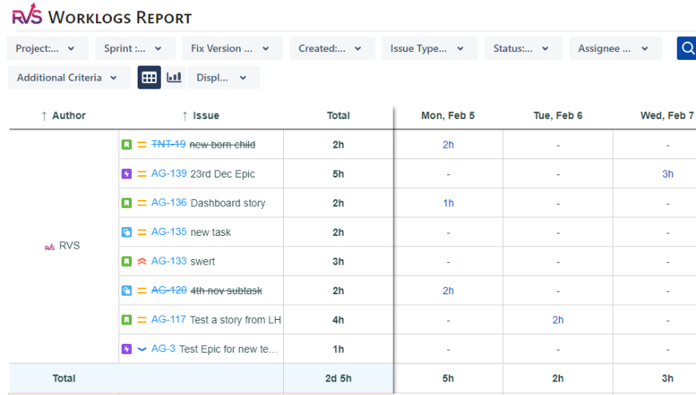Expand the Sprint filter dropdown
The width and height of the screenshot is (696, 395).
click(134, 49)
